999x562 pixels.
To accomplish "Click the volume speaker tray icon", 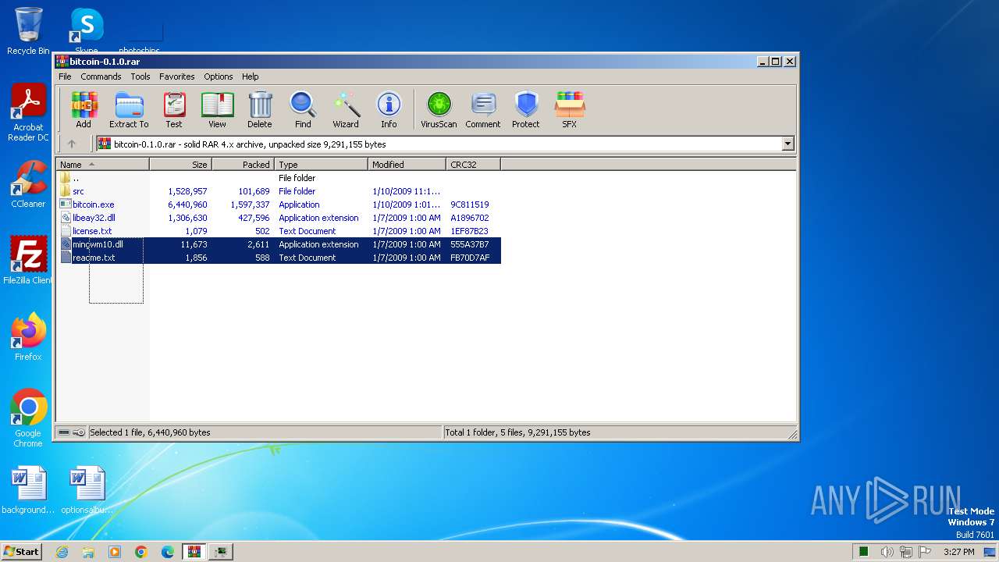I will click(887, 552).
